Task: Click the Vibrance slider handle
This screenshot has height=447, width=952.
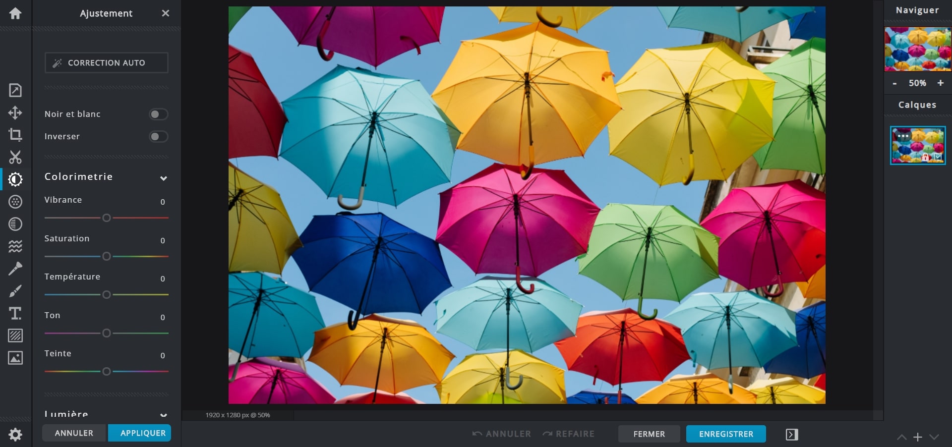Action: tap(106, 218)
